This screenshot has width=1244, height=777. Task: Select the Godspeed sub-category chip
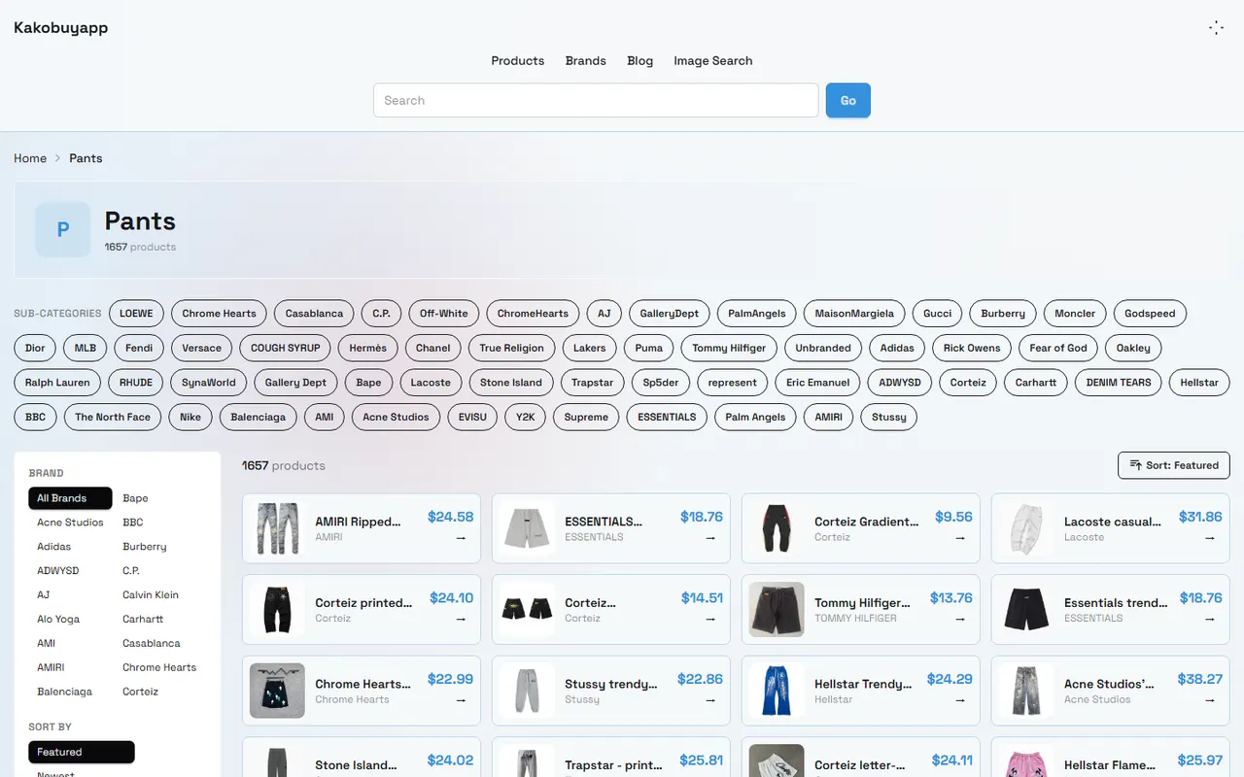click(1150, 314)
